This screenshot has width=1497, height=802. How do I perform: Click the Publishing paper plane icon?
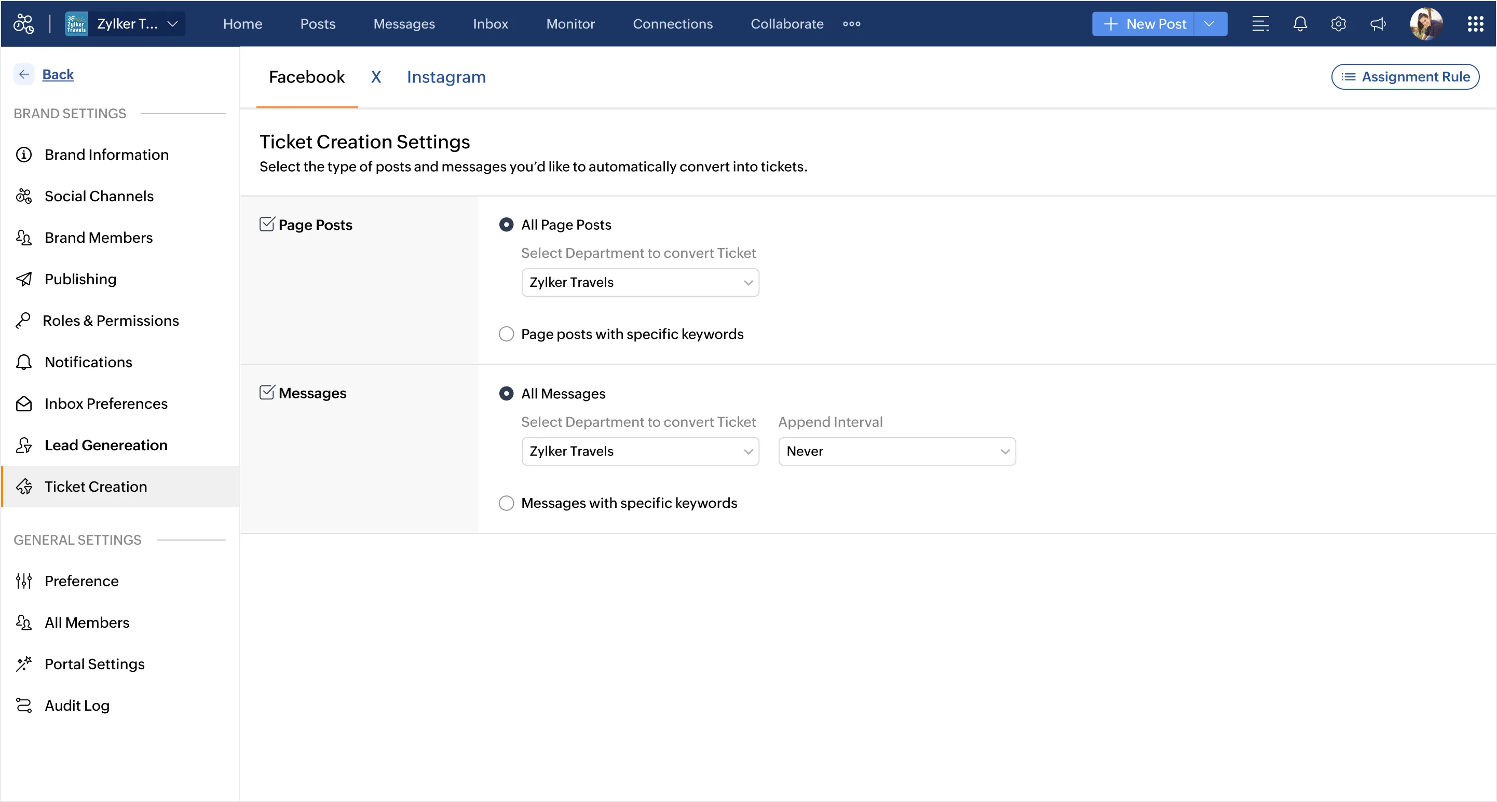pyautogui.click(x=24, y=279)
